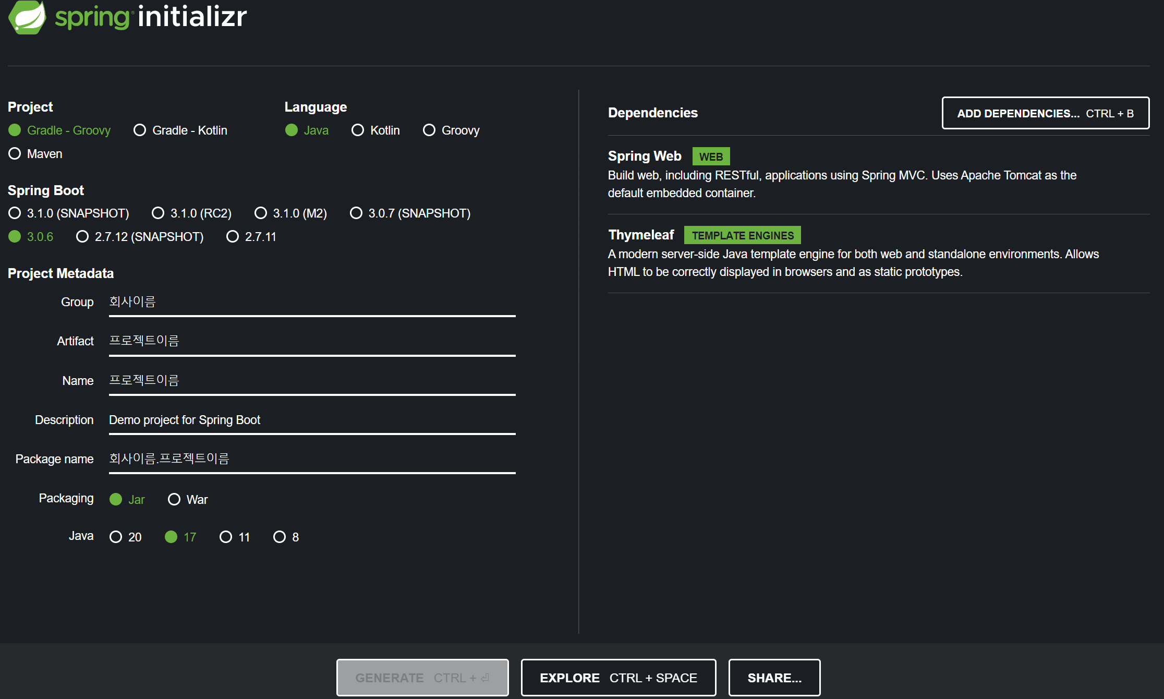Pick Groovy as the language
Screen dimensions: 1164x699
tap(429, 130)
